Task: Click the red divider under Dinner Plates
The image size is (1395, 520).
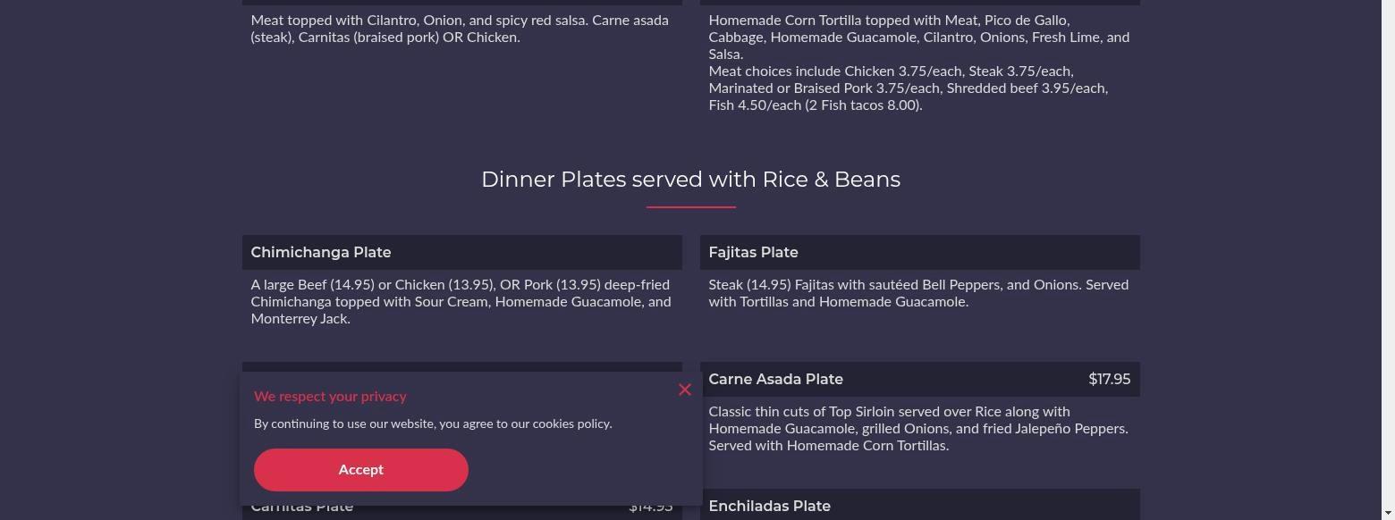Action: tap(690, 206)
